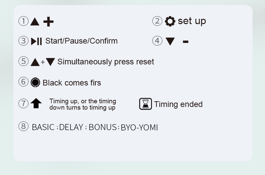Click the bold up arrow in item 7
265x175 pixels.
(x=36, y=104)
